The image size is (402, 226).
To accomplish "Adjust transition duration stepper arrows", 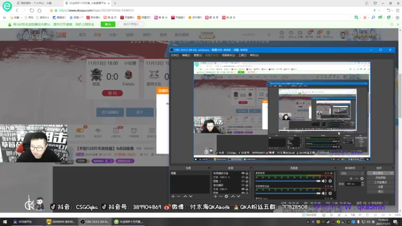I will [362, 184].
